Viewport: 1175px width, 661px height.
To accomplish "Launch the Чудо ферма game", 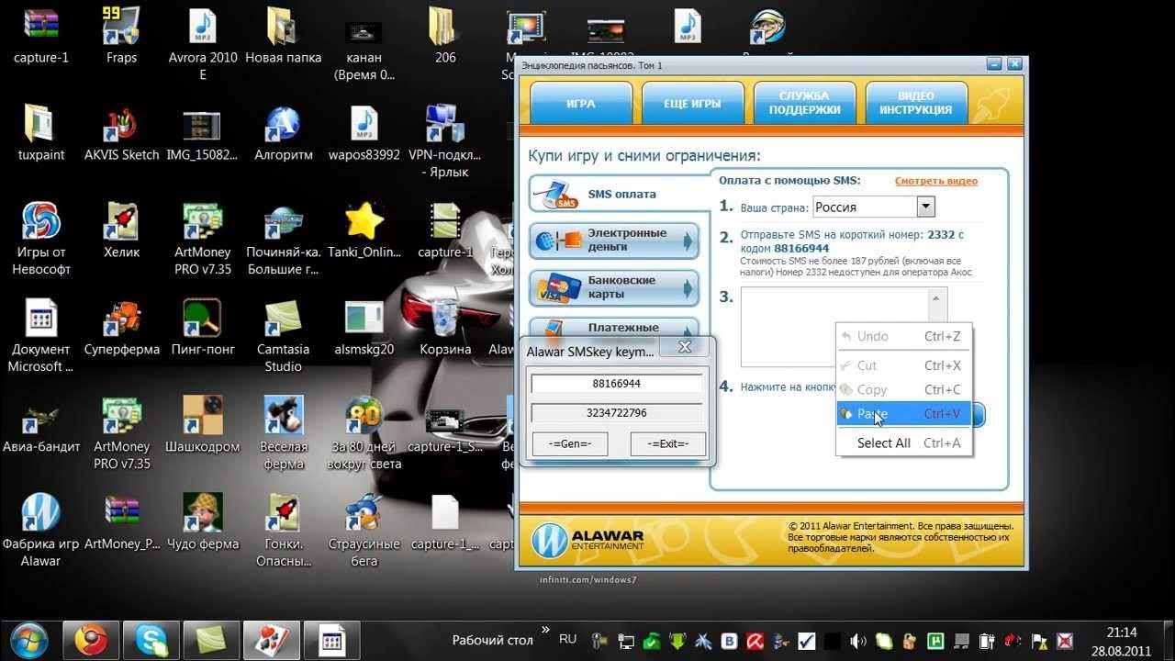I will [x=203, y=521].
